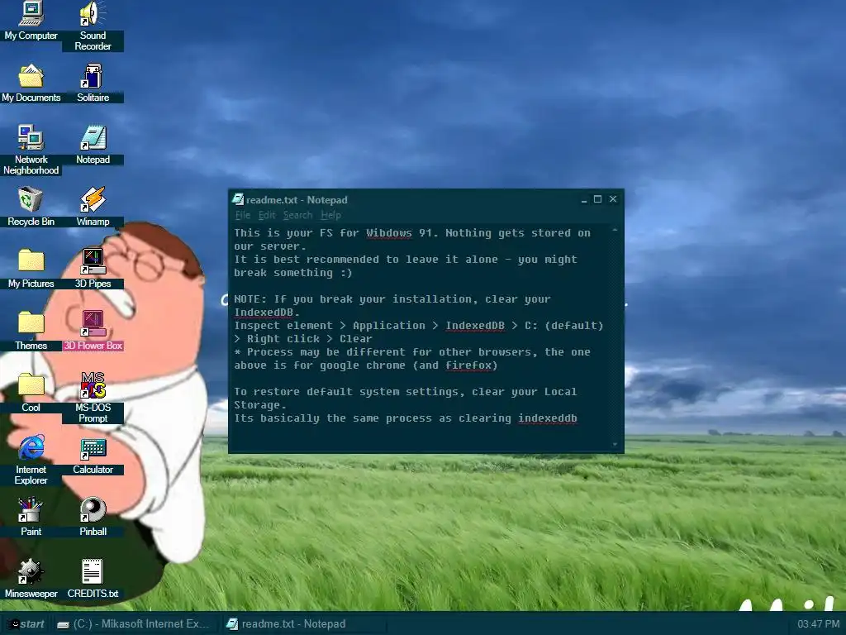
Task: Open the My Documents folder icon
Action: 31,83
